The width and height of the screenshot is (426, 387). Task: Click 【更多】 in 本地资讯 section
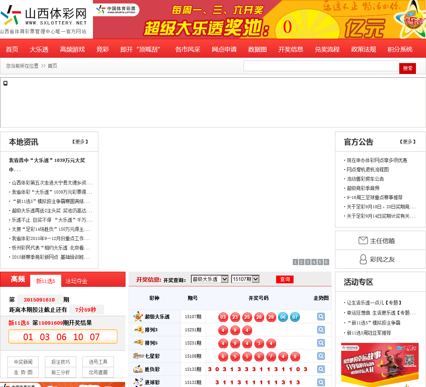tap(80, 142)
